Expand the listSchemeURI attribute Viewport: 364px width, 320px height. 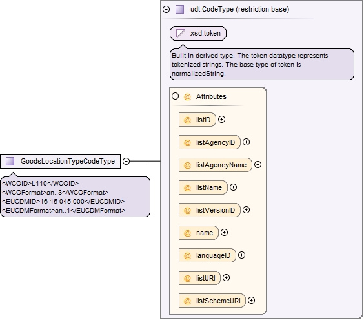tap(251, 301)
